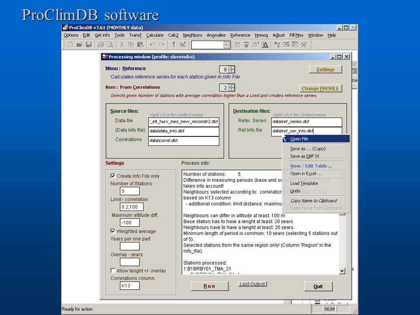Click the Settings button
The image size is (420, 315).
(325, 70)
